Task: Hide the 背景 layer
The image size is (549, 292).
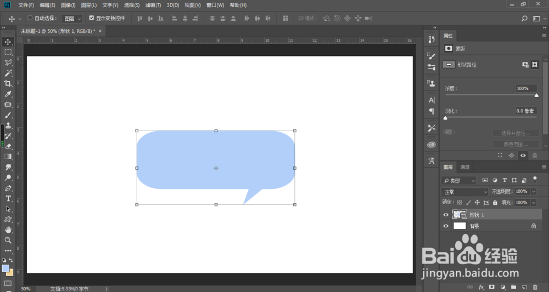Action: pos(446,226)
